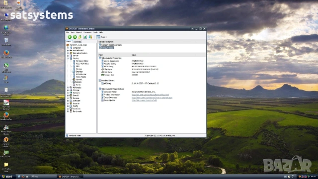Screen dimensions: 318x179
Task: Expand the Benchmark tree node
Action: coord(68,111)
